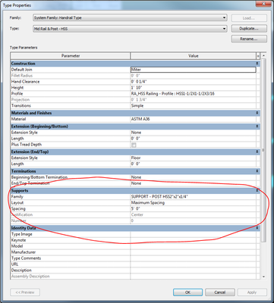Open the Type dropdown showing Mid Rail & Post
Screen dimensions: 274x303
pos(130,29)
